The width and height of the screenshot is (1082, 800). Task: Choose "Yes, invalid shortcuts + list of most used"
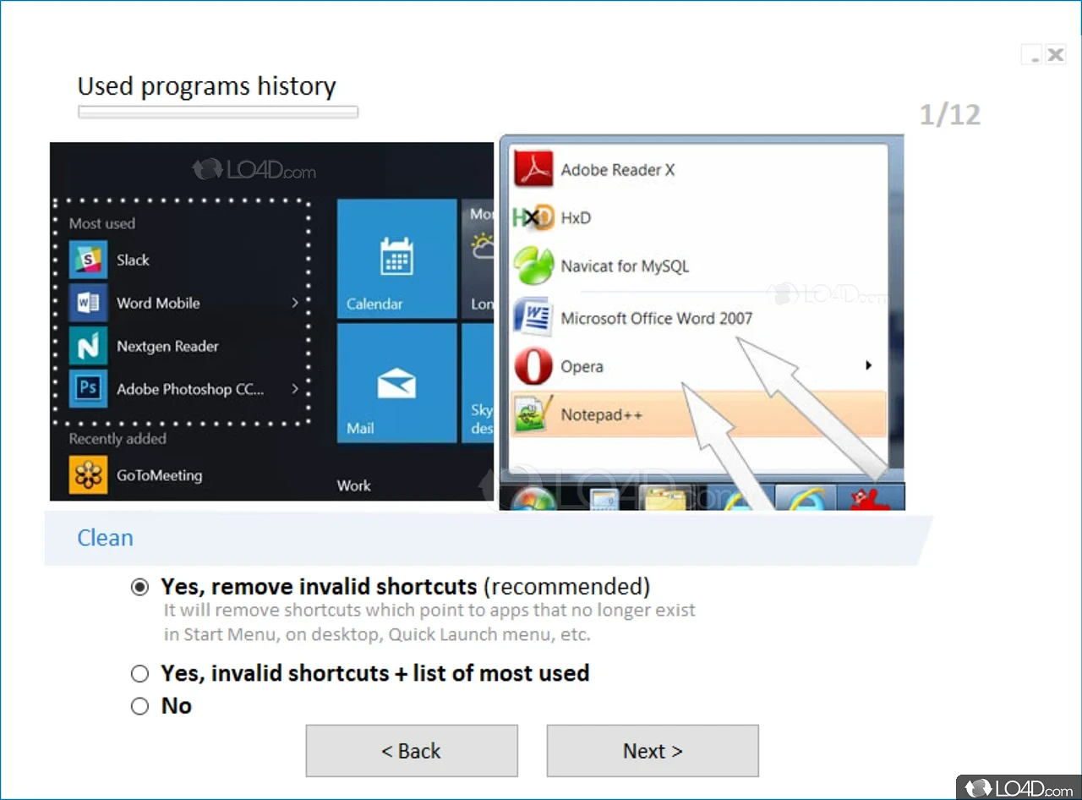pyautogui.click(x=140, y=674)
